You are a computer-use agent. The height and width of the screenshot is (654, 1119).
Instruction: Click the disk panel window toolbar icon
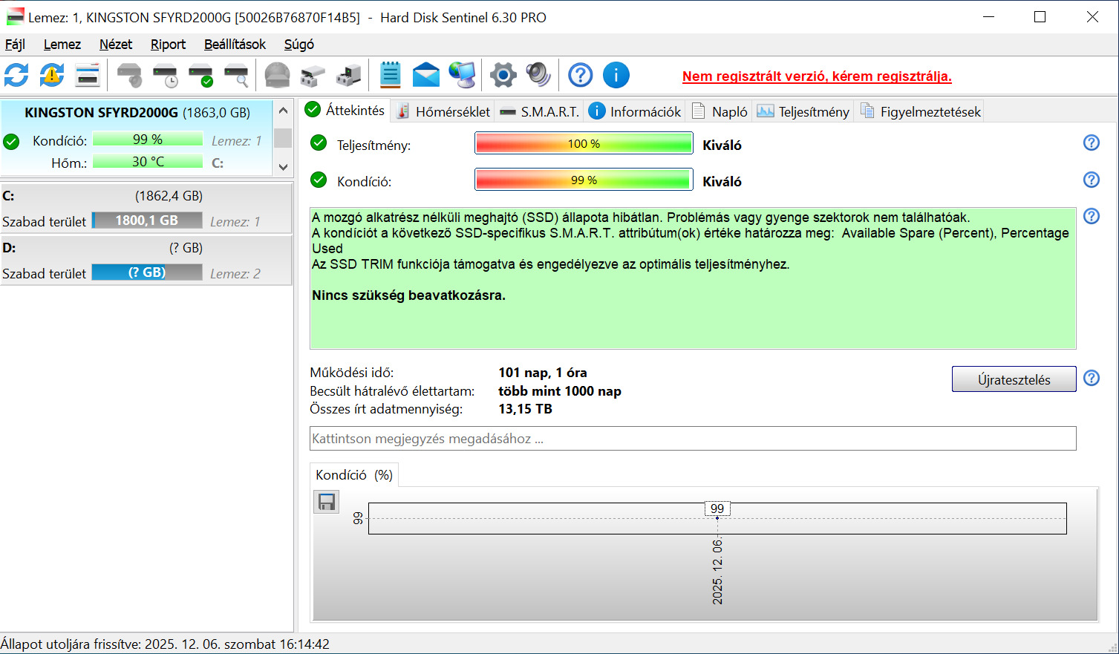coord(88,75)
